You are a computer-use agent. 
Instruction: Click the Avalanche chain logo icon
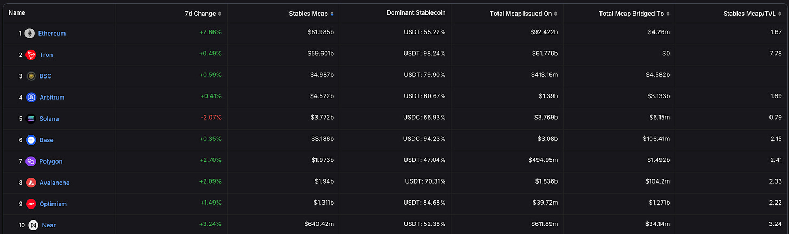(31, 183)
